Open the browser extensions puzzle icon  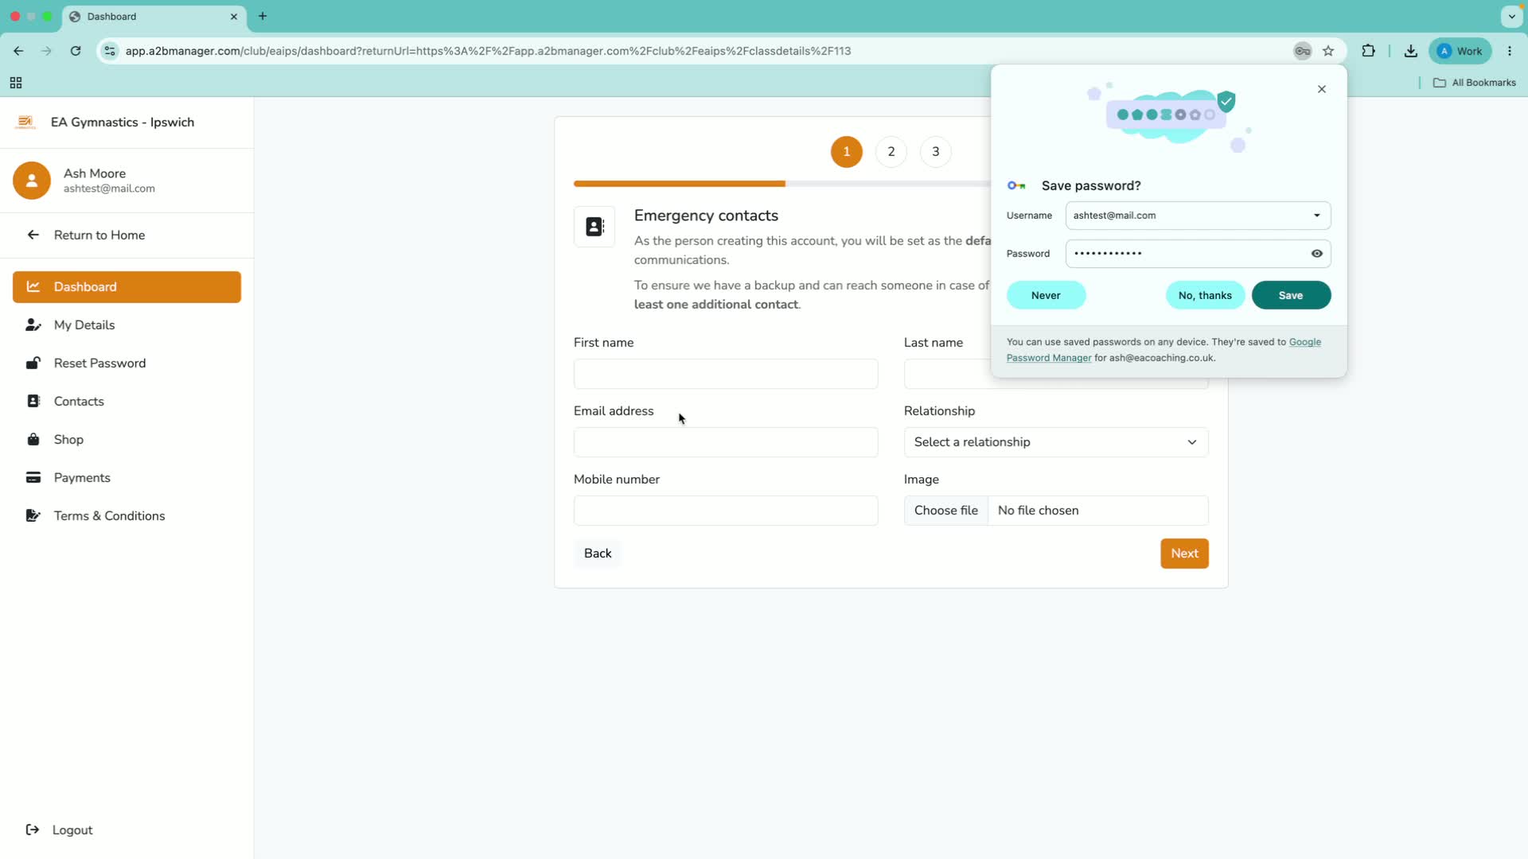coord(1368,51)
